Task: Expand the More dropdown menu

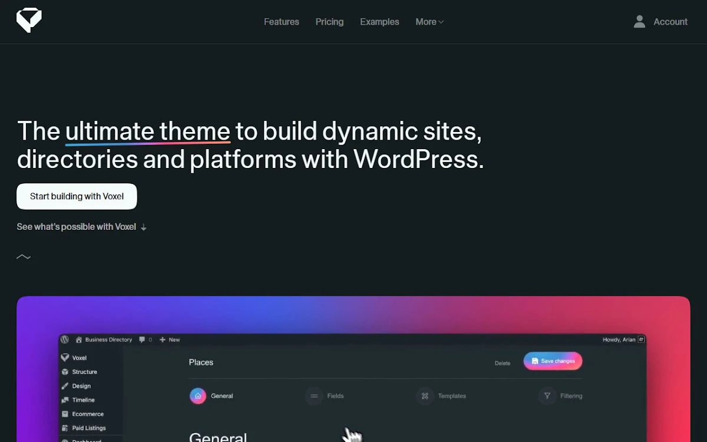Action: (430, 22)
